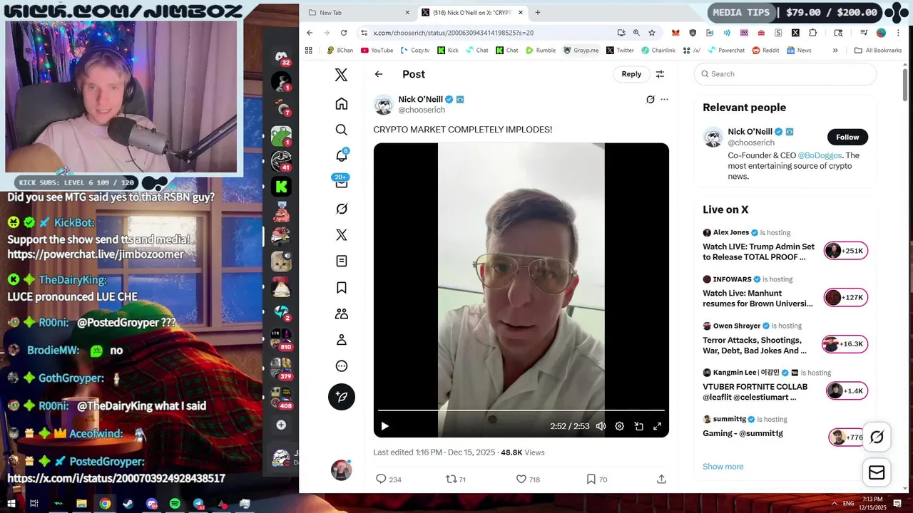Image resolution: width=913 pixels, height=513 pixels.
Task: Open the Profile person icon in X sidebar
Action: 342,340
